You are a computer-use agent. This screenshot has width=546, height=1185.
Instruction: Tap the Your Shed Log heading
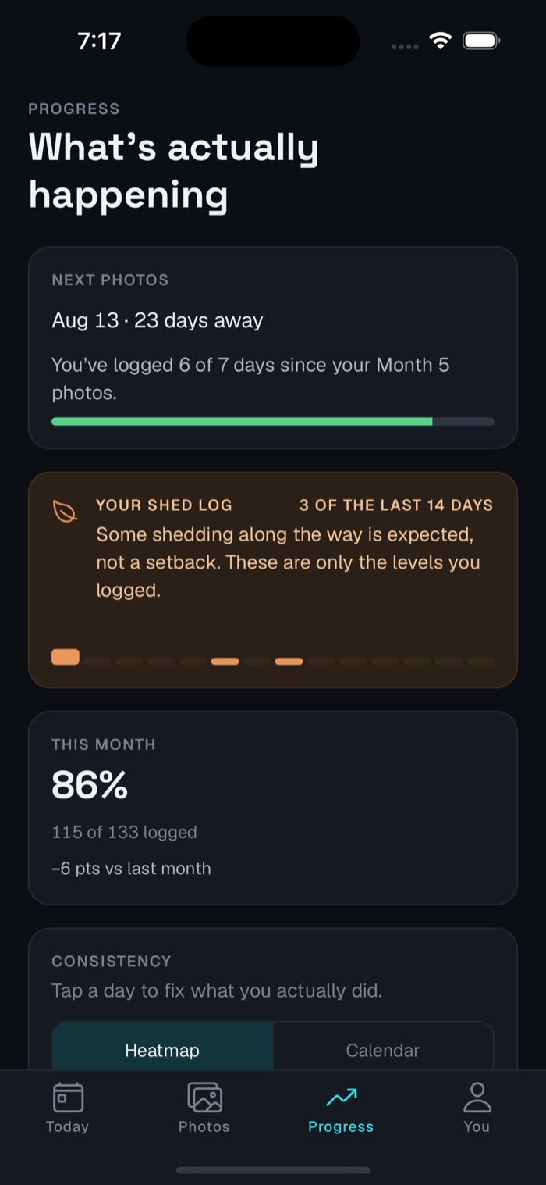(164, 505)
